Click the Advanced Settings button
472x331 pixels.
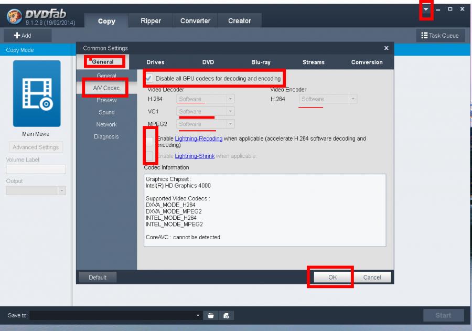click(36, 147)
